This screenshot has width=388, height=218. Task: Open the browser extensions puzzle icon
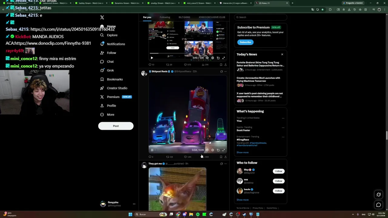tap(330, 9)
